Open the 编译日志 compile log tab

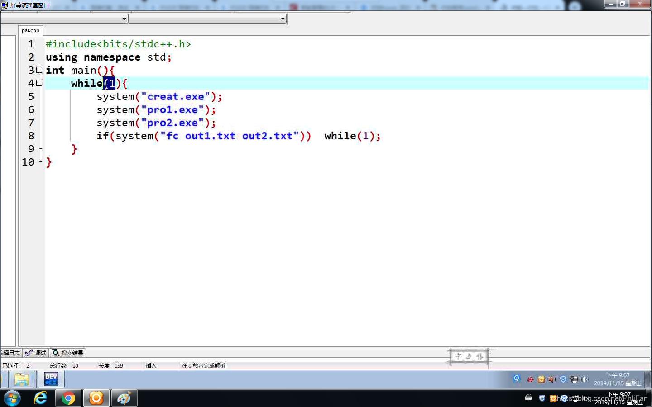10,353
